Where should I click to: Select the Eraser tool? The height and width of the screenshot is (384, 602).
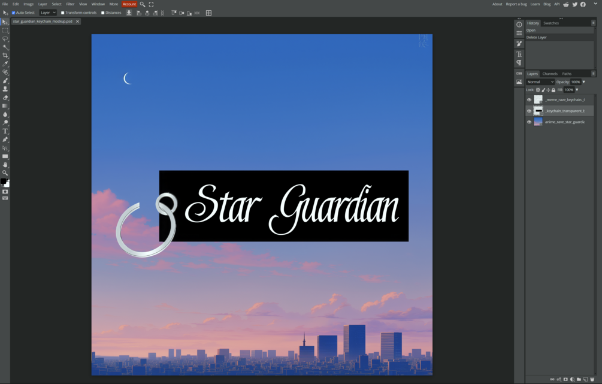[x=5, y=98]
